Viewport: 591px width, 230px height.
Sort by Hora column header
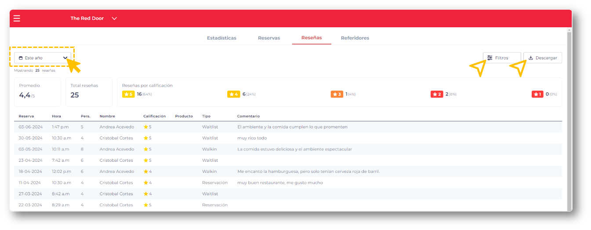[x=56, y=116]
